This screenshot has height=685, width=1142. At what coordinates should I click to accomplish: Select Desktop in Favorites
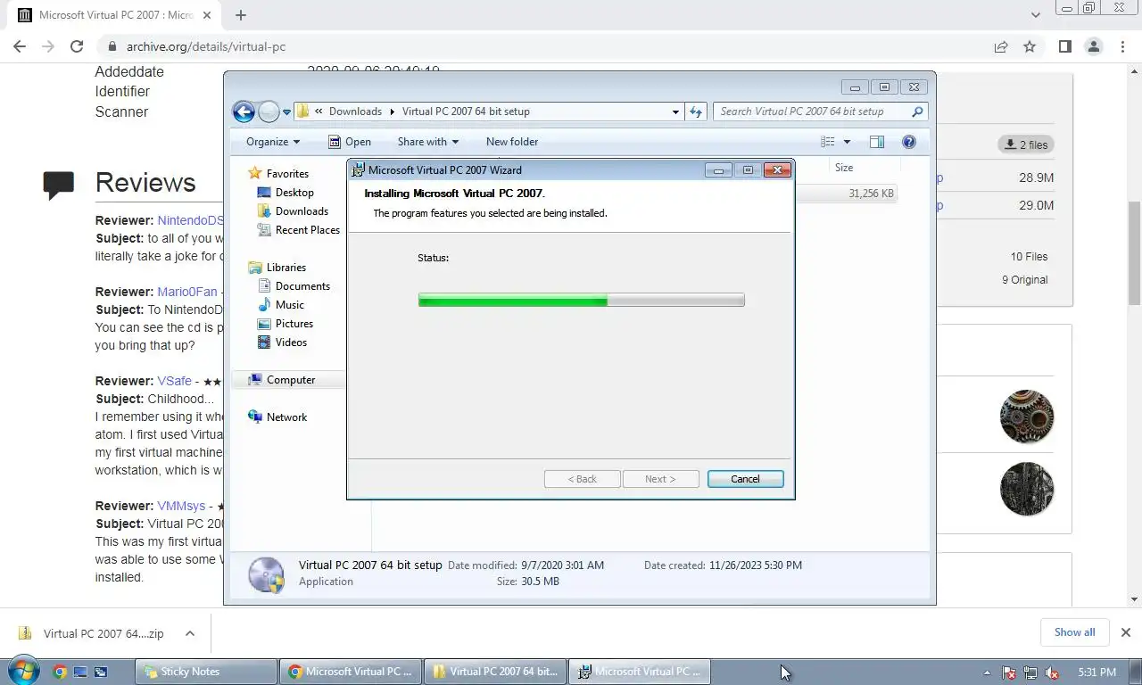(285, 192)
